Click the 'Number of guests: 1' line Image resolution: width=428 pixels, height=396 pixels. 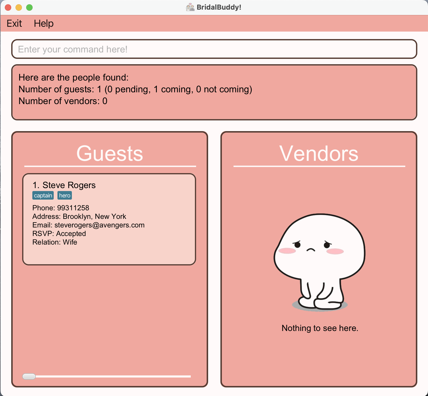click(x=135, y=89)
